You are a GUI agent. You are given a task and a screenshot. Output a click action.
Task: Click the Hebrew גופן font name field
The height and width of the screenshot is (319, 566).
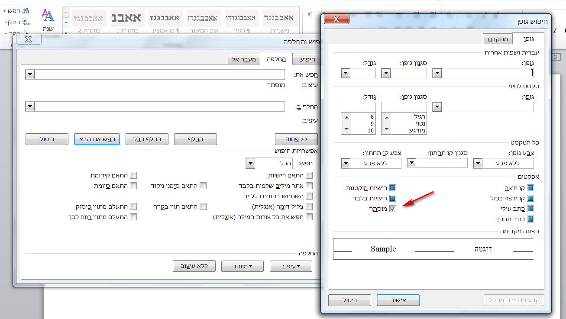[488, 73]
